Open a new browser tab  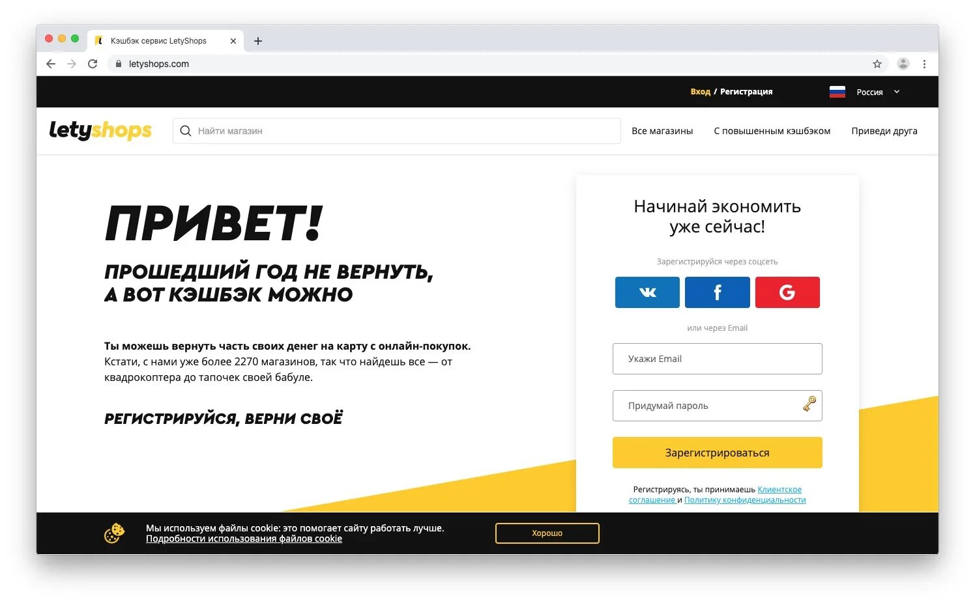click(x=258, y=41)
